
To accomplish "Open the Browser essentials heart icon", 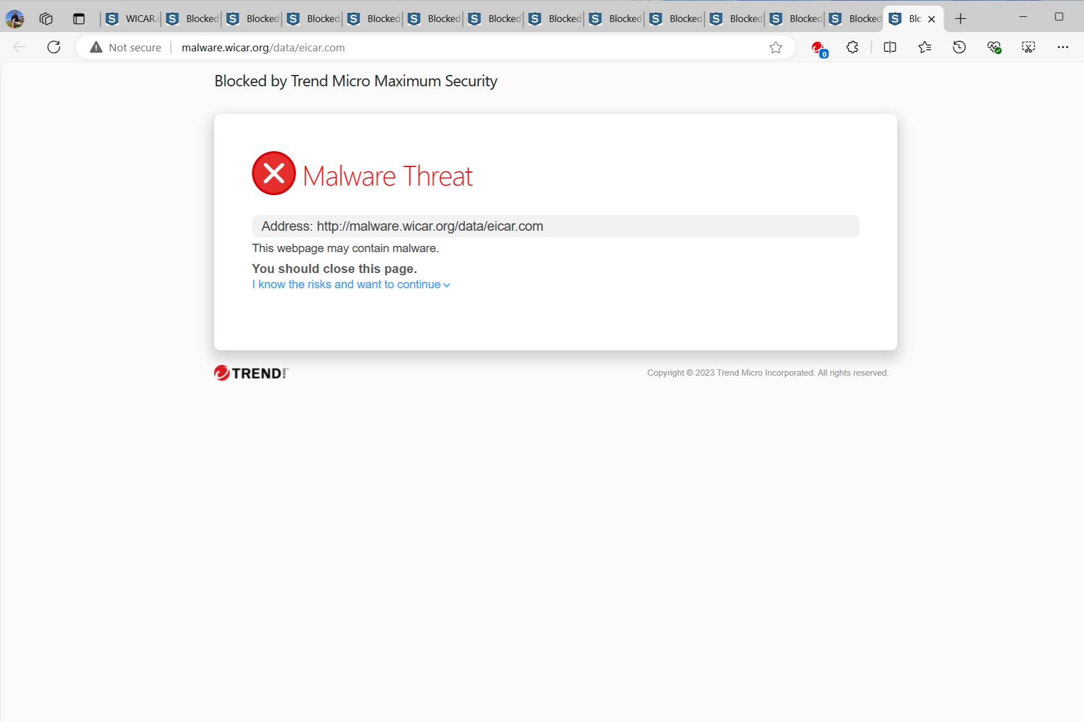I will point(994,47).
